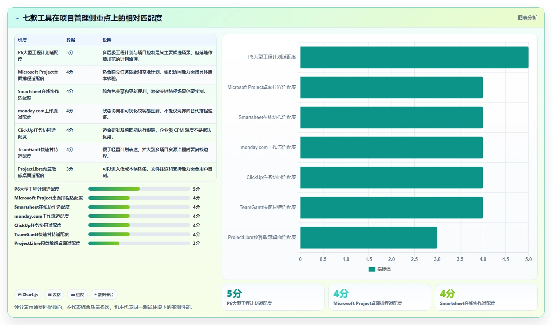Open the 5分 P6大型工程计划适配度 data card
Screen dimensions: 552x325
point(273,297)
